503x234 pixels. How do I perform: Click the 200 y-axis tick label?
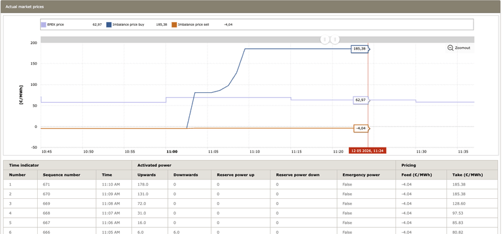pyautogui.click(x=34, y=43)
